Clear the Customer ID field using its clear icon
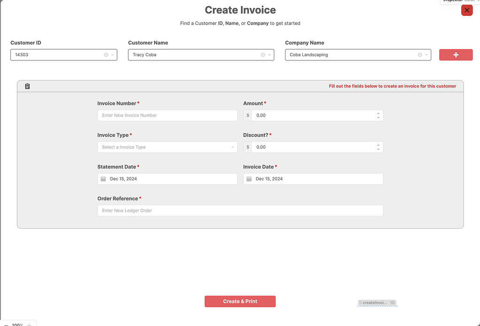Screen dimensions: 480x326 105,55
